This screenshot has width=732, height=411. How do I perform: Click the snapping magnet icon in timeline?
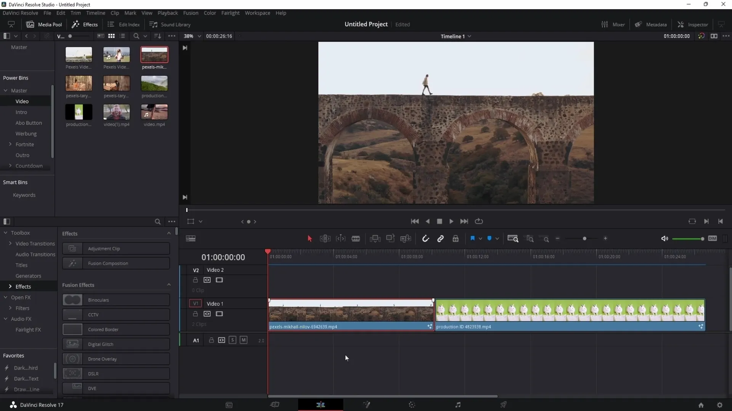(425, 238)
